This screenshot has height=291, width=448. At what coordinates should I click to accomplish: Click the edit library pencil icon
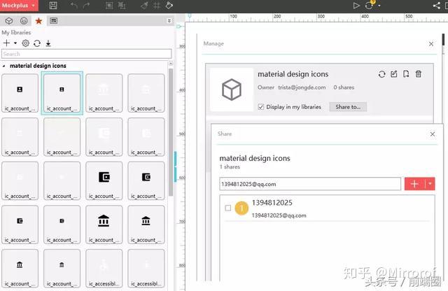coord(394,74)
